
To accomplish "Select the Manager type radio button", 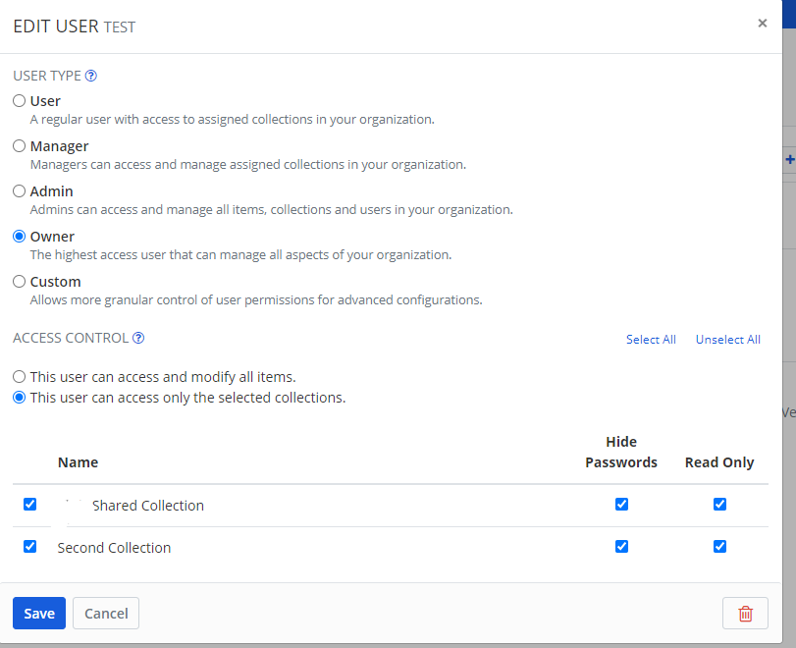I will click(19, 145).
